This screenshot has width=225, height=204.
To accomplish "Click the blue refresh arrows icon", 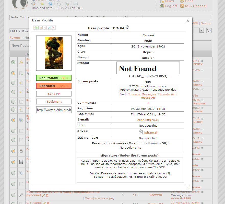I will (50, 4).
